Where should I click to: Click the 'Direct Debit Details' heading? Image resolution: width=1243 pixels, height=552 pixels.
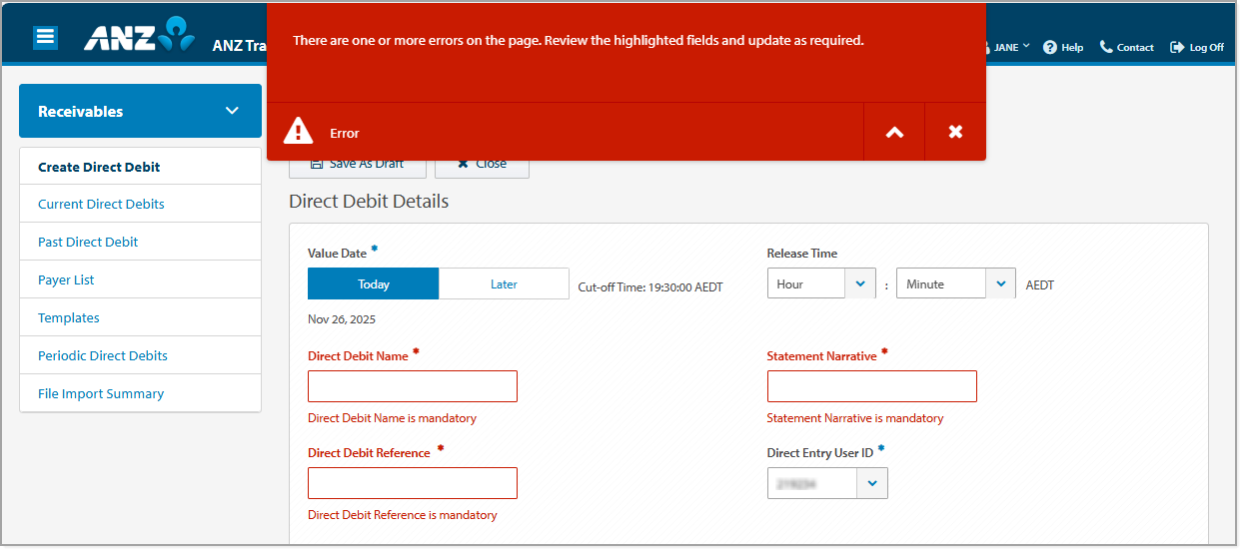pyautogui.click(x=369, y=201)
